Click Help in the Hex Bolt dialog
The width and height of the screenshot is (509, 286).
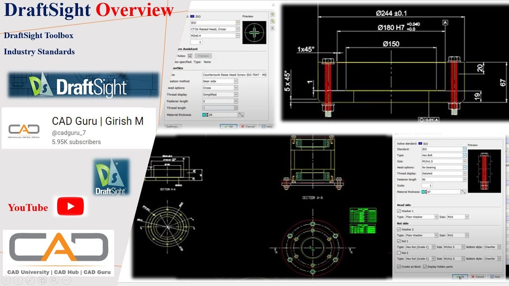point(496,276)
